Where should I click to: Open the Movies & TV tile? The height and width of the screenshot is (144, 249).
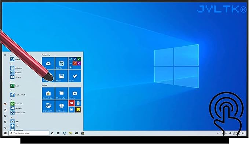[62, 93]
